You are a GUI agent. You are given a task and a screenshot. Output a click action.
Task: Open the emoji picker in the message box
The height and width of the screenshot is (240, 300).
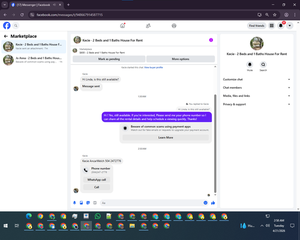point(205,203)
